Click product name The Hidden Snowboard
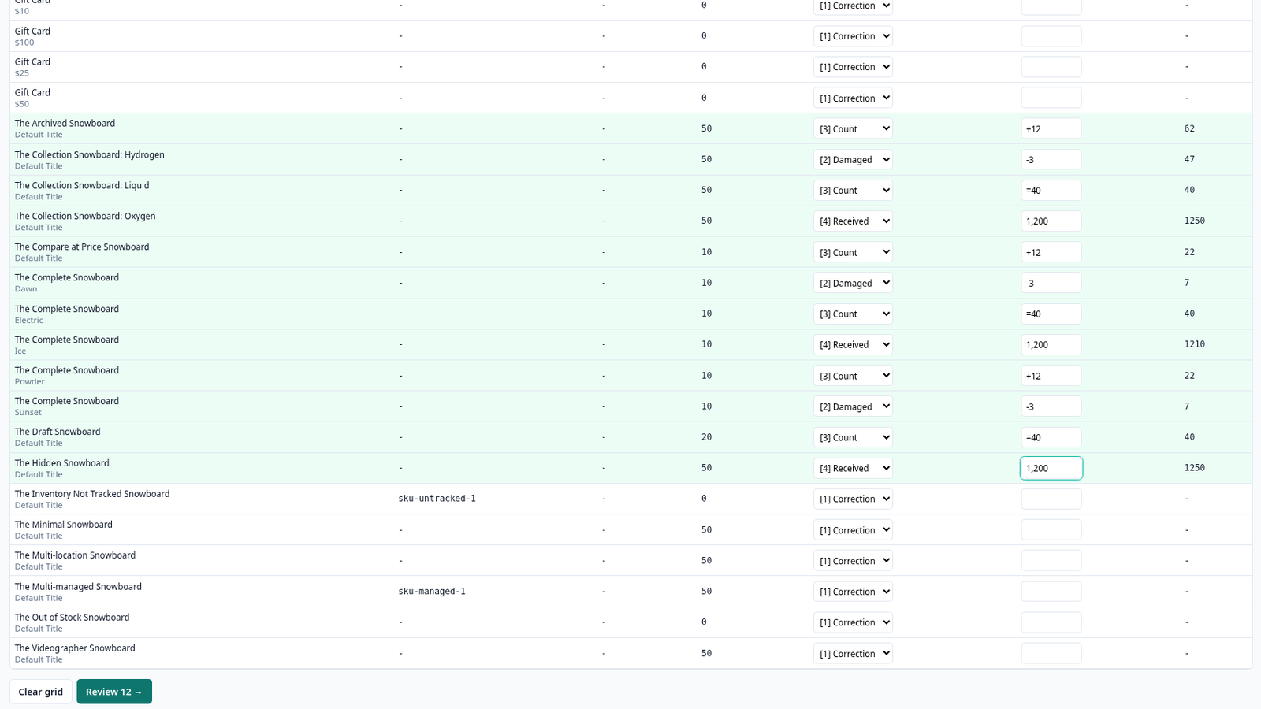 coord(61,463)
